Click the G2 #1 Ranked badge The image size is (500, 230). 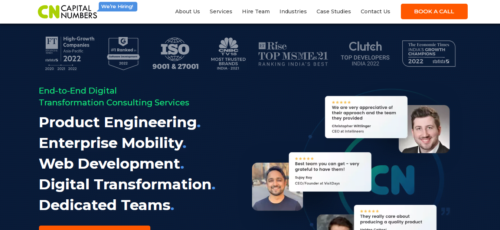coord(123,53)
